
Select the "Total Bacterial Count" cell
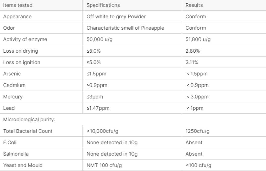click(x=28, y=131)
